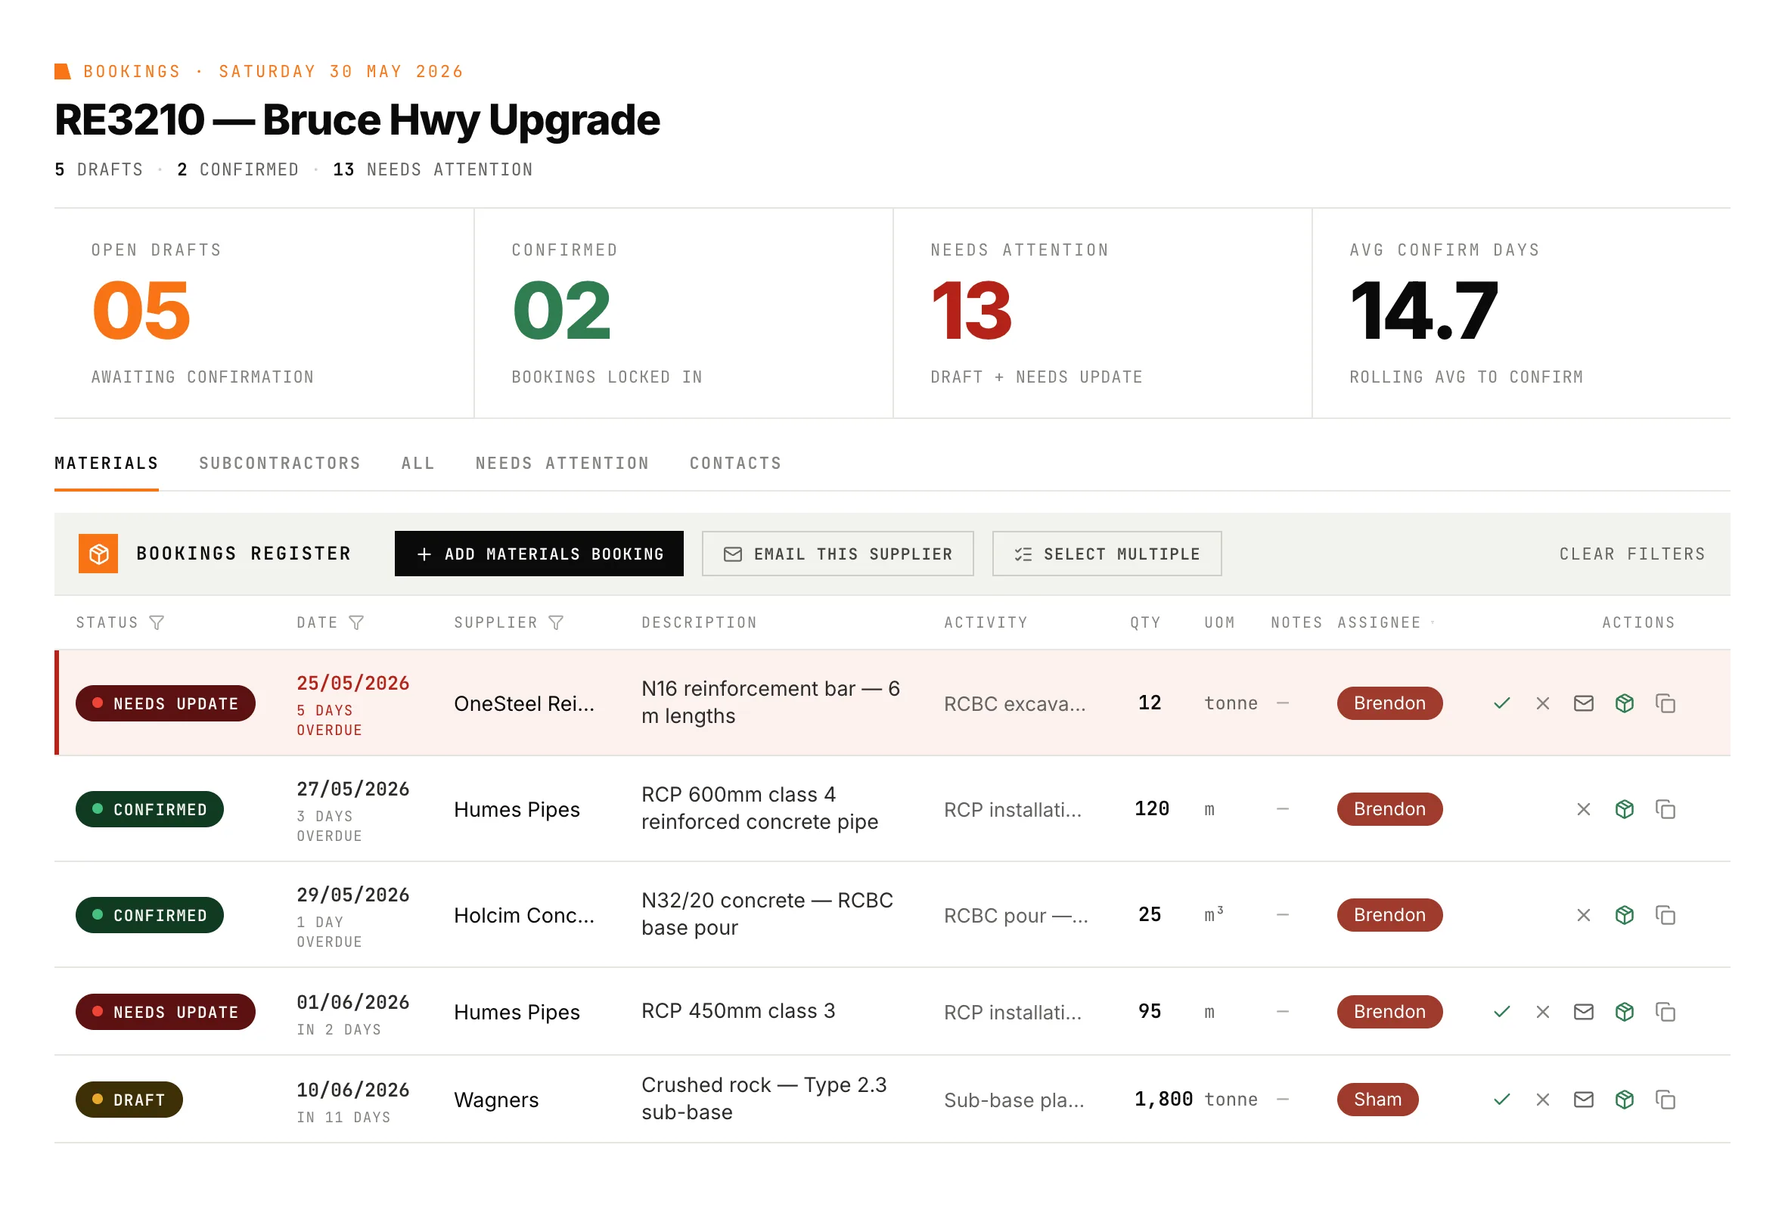1785x1213 pixels.
Task: Click Needs Update status on RCP 450mm row
Action: click(x=165, y=1012)
